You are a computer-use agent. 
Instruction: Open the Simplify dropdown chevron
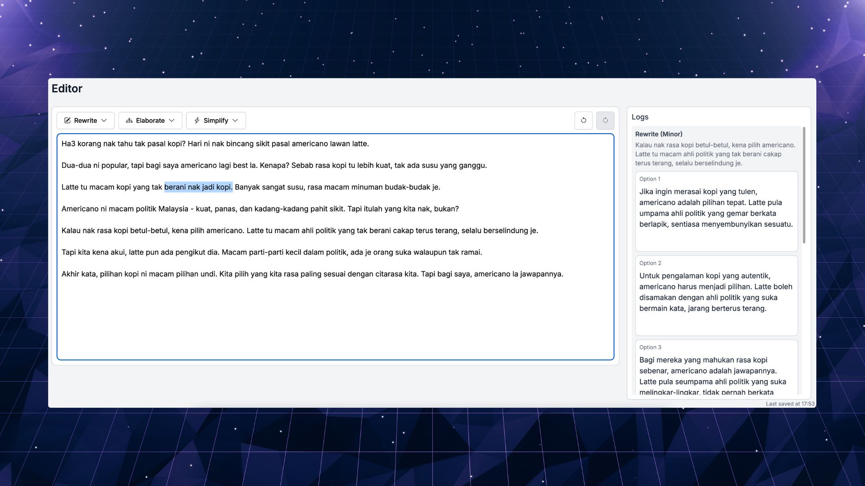[235, 121]
